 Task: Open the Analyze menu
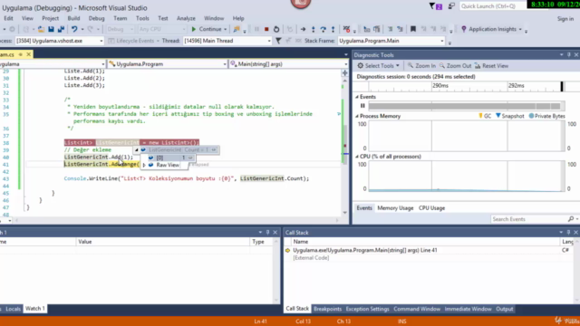coord(186,18)
